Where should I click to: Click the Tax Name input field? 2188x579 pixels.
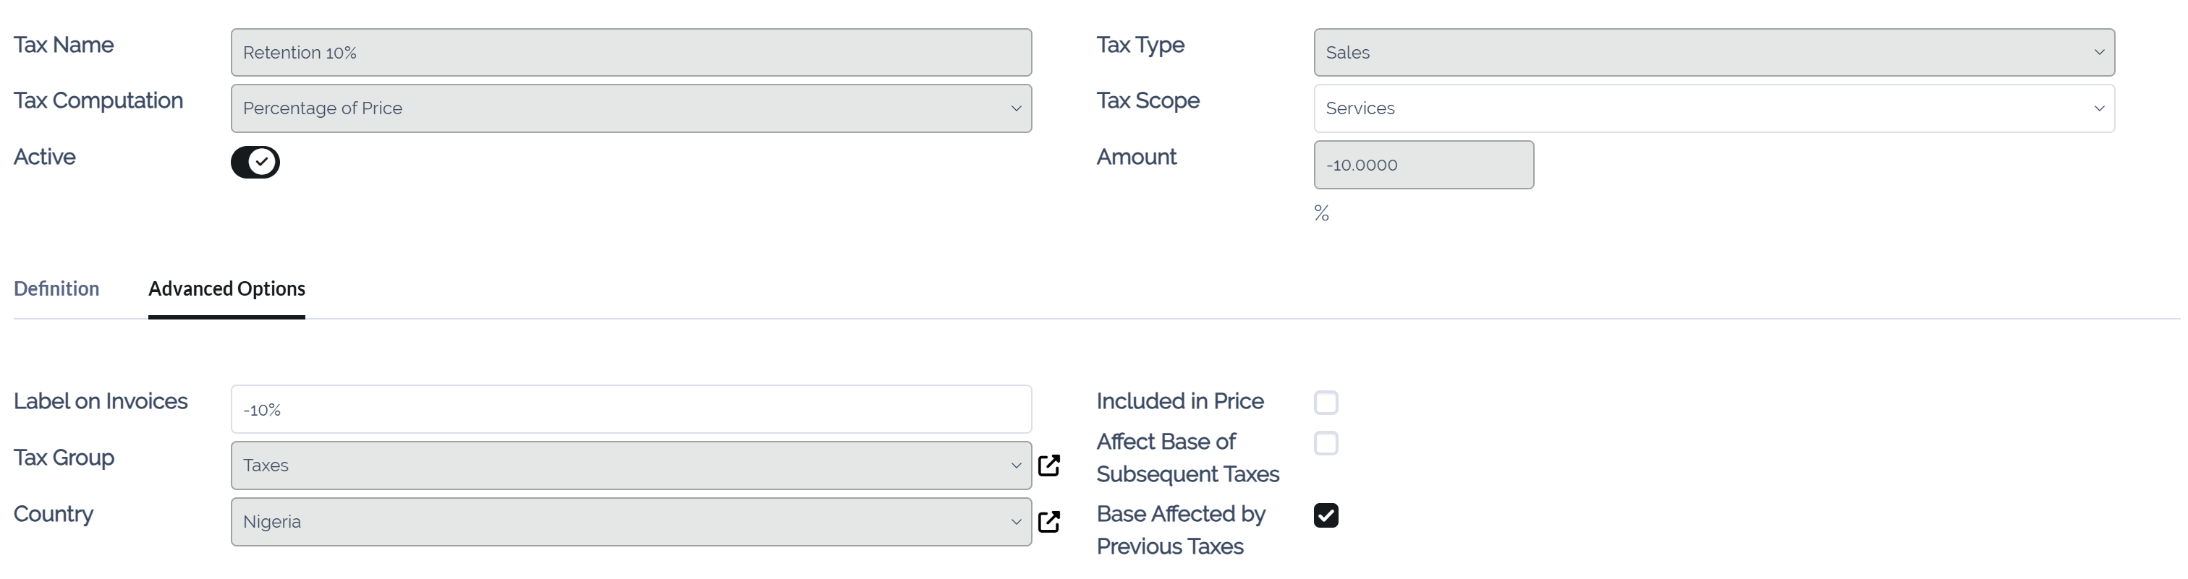coord(630,53)
